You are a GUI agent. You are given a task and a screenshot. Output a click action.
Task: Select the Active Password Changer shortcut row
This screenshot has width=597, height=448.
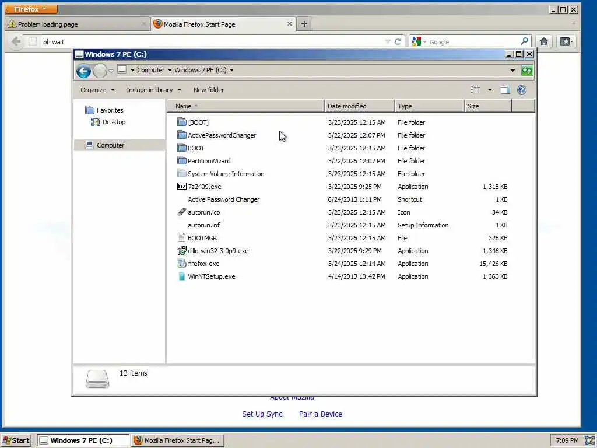click(343, 199)
